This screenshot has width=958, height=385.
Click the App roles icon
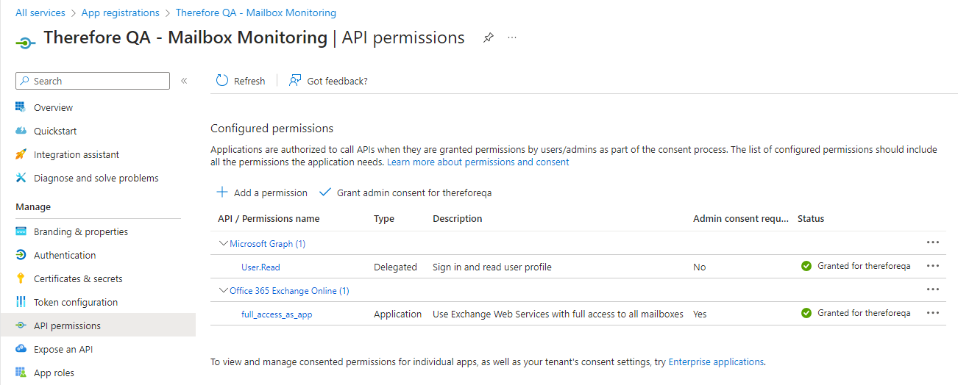21,373
